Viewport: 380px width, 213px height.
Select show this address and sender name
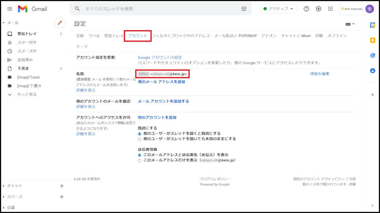tap(139, 155)
